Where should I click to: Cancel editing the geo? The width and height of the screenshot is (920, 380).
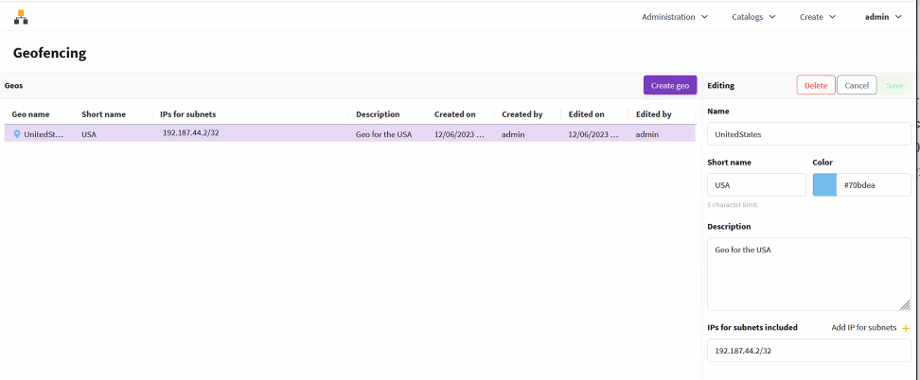tap(857, 85)
